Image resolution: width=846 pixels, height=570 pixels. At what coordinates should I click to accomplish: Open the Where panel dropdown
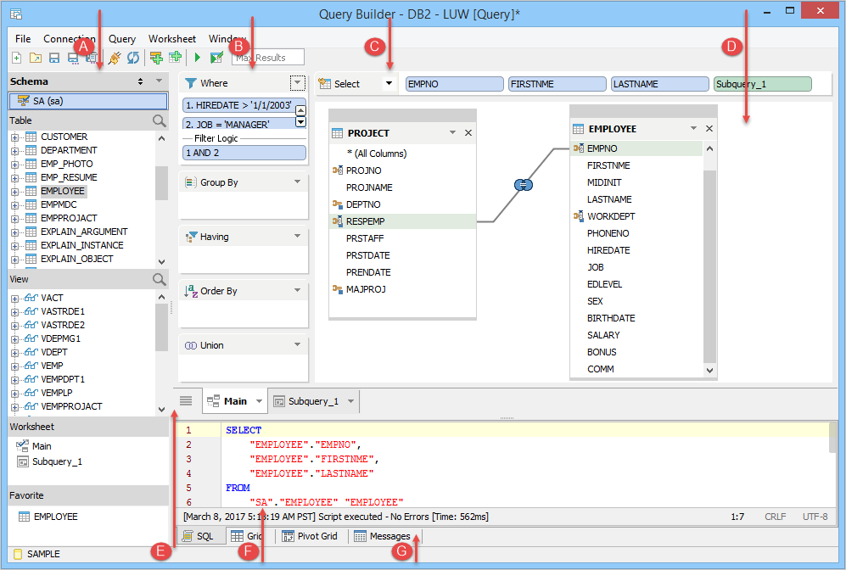[297, 83]
